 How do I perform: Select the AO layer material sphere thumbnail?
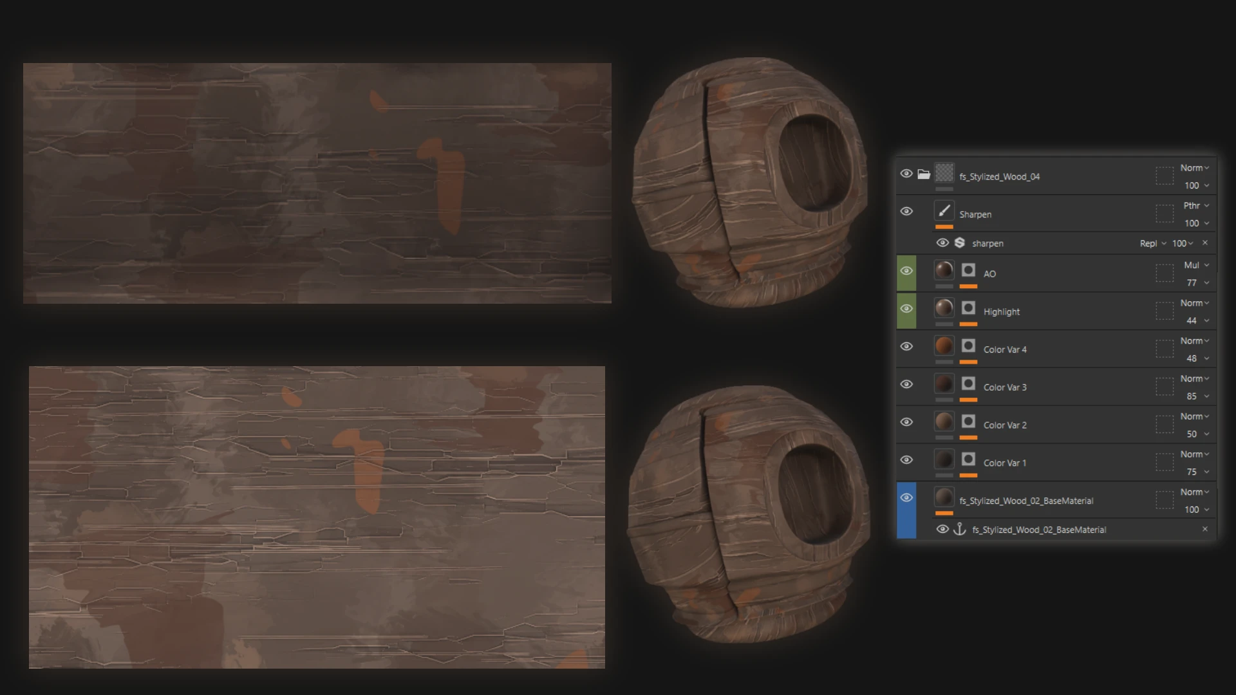pos(944,270)
